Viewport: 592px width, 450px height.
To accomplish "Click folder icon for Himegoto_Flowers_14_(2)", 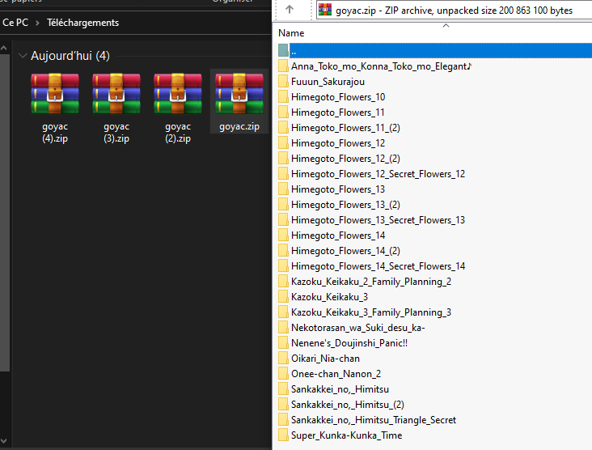I will pyautogui.click(x=283, y=250).
